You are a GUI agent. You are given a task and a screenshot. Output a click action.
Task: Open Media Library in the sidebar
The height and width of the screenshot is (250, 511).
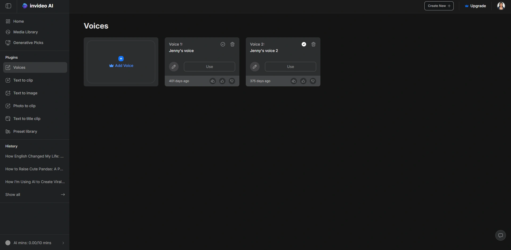click(35, 32)
